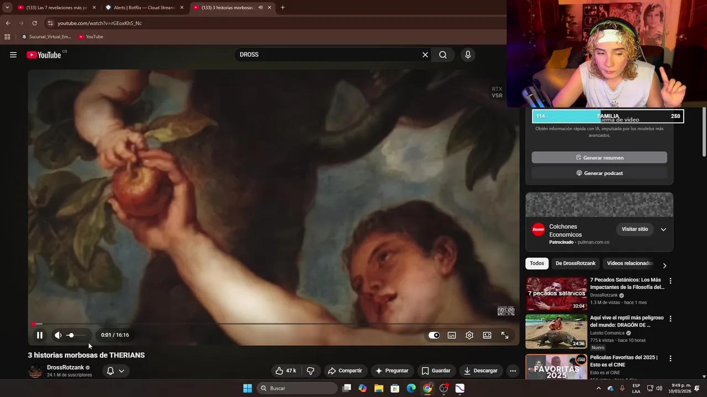
Task: Click Generar resumen button
Action: click(x=599, y=158)
